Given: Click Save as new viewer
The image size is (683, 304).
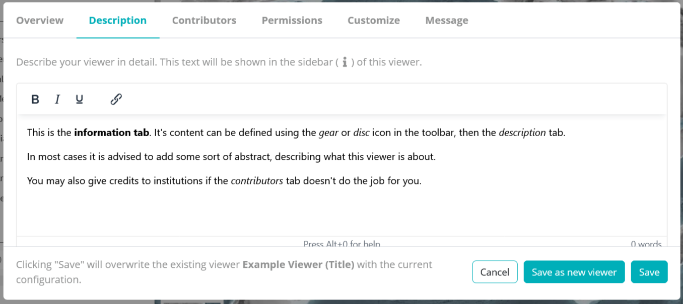Looking at the screenshot, I should coord(574,272).
